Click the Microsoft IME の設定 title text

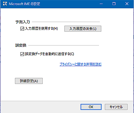point(24,4)
